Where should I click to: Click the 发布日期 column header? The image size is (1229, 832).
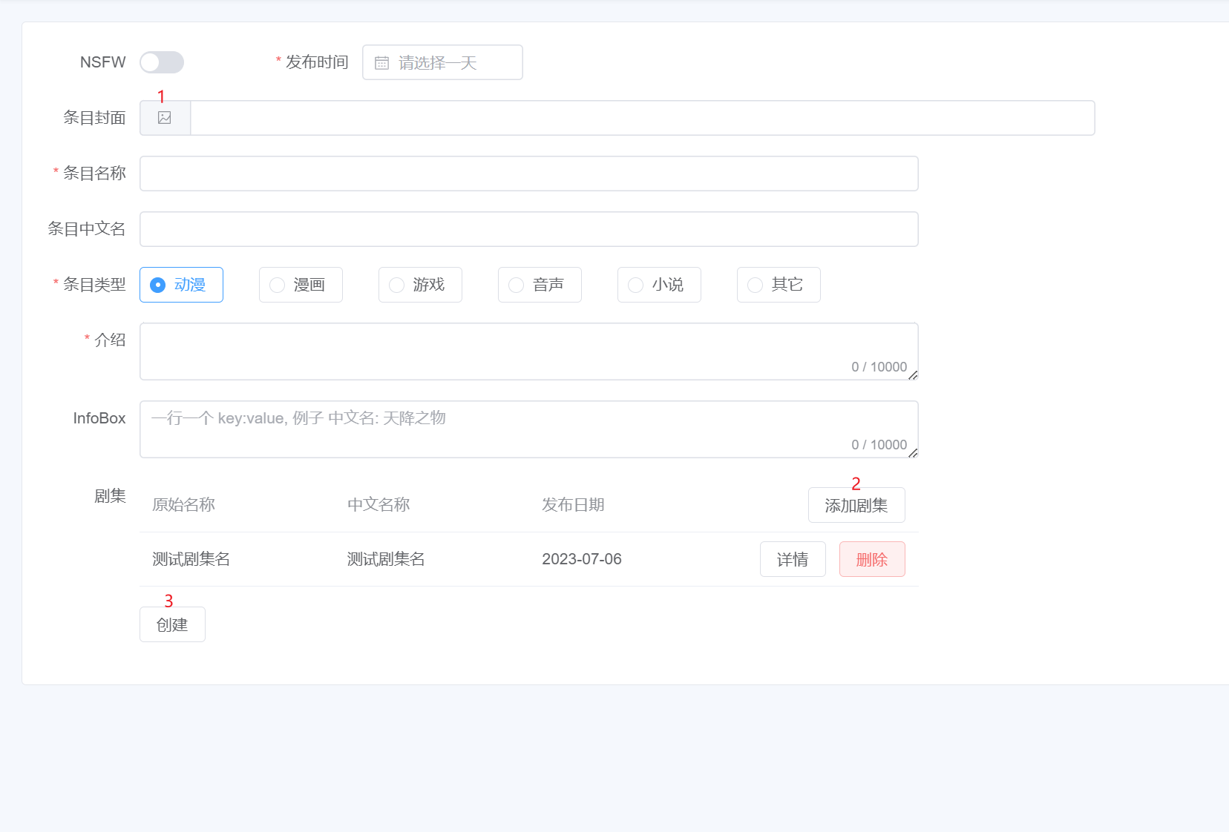click(573, 505)
